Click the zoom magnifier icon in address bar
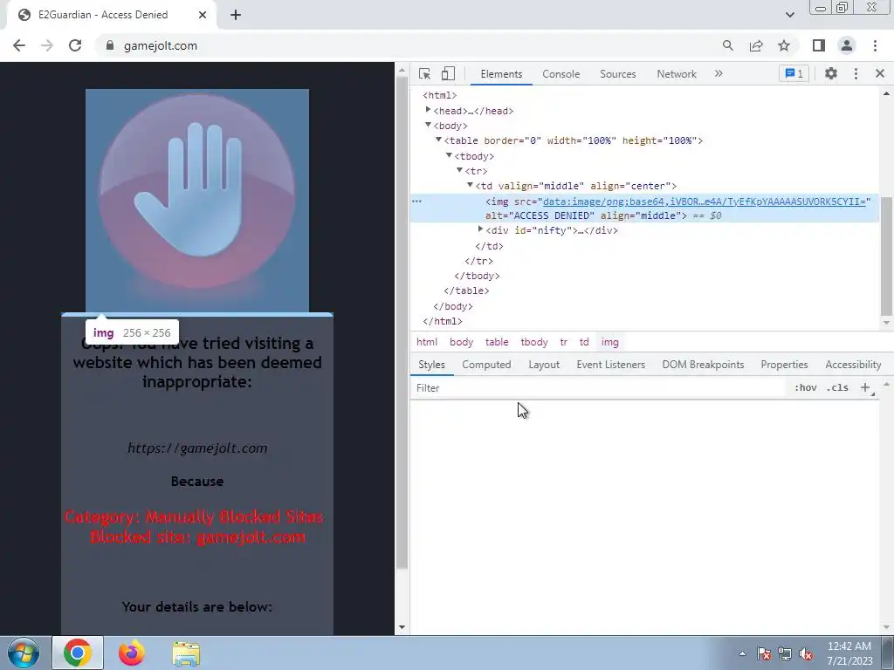 pos(727,45)
